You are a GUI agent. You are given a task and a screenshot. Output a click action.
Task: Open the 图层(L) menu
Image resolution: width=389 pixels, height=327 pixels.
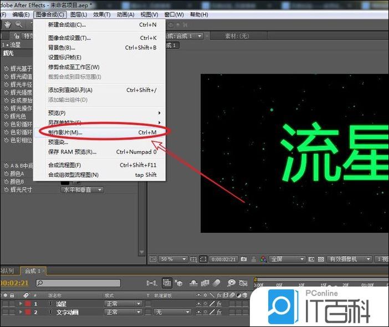pyautogui.click(x=79, y=14)
